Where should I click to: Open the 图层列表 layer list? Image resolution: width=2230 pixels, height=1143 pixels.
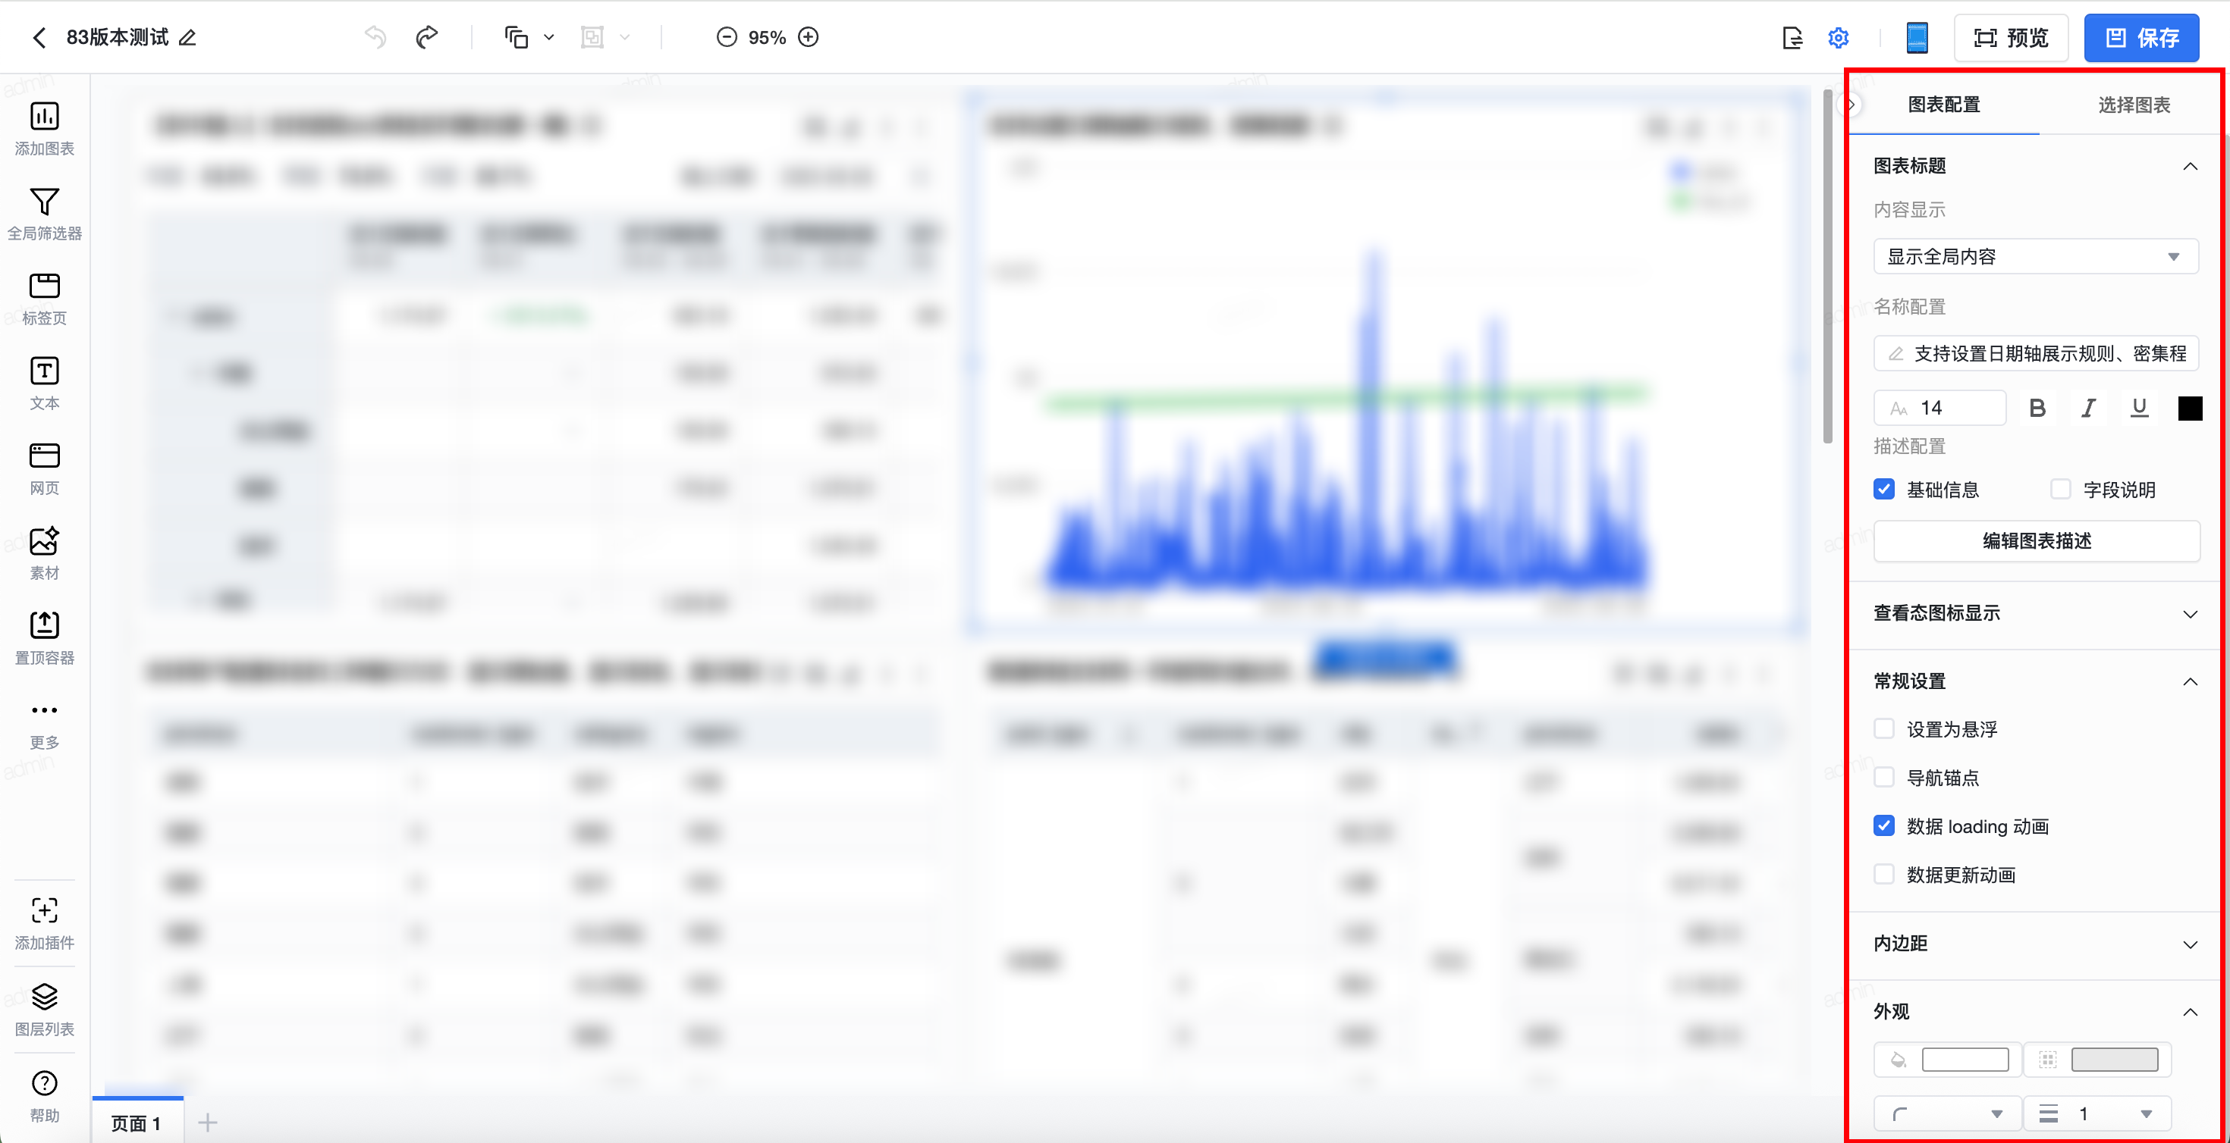coord(44,1010)
